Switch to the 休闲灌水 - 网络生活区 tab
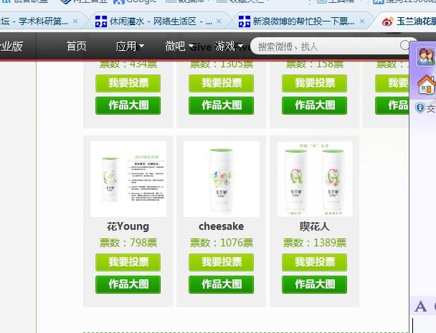Screen dimensions: 436x333 tap(153, 21)
